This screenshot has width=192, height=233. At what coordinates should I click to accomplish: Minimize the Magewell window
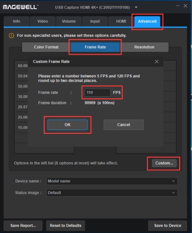coord(178,6)
